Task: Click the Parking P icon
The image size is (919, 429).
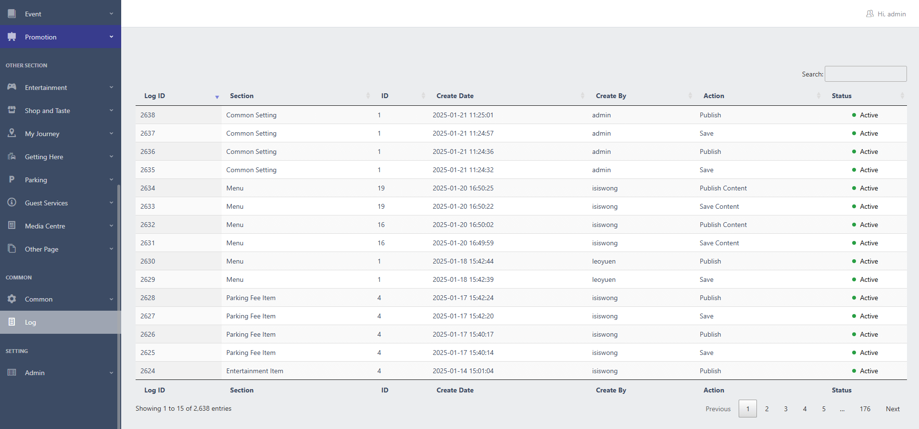Action: click(x=12, y=179)
